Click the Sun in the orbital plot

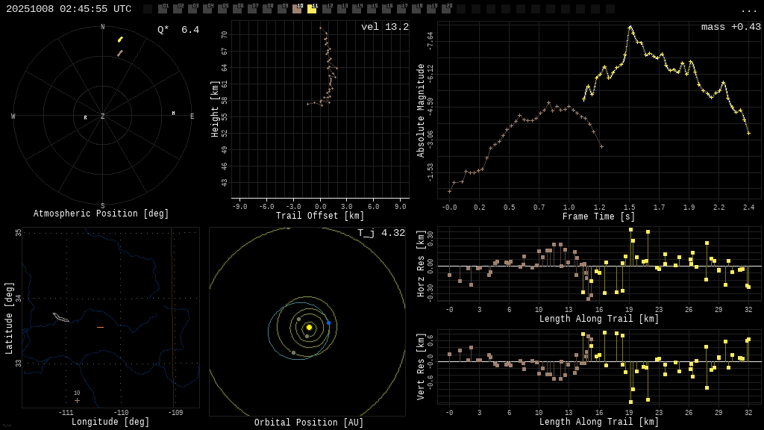(x=309, y=327)
